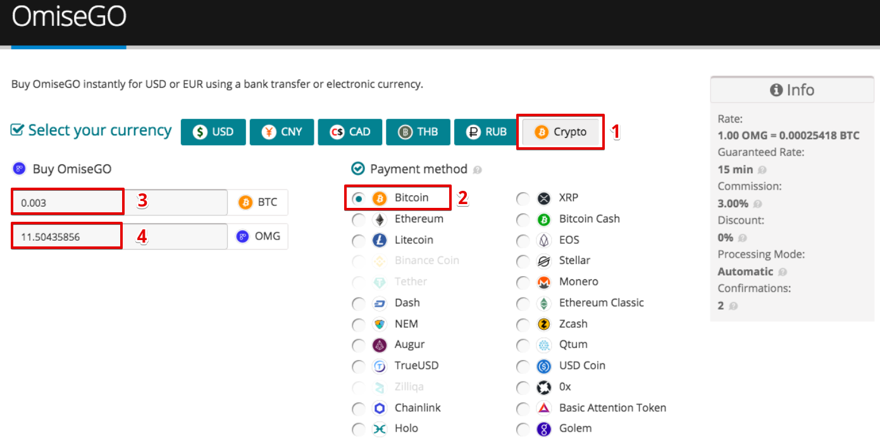Screen dimensions: 880x441
Task: Click the Bitcoin Cash green icon
Action: 544,220
